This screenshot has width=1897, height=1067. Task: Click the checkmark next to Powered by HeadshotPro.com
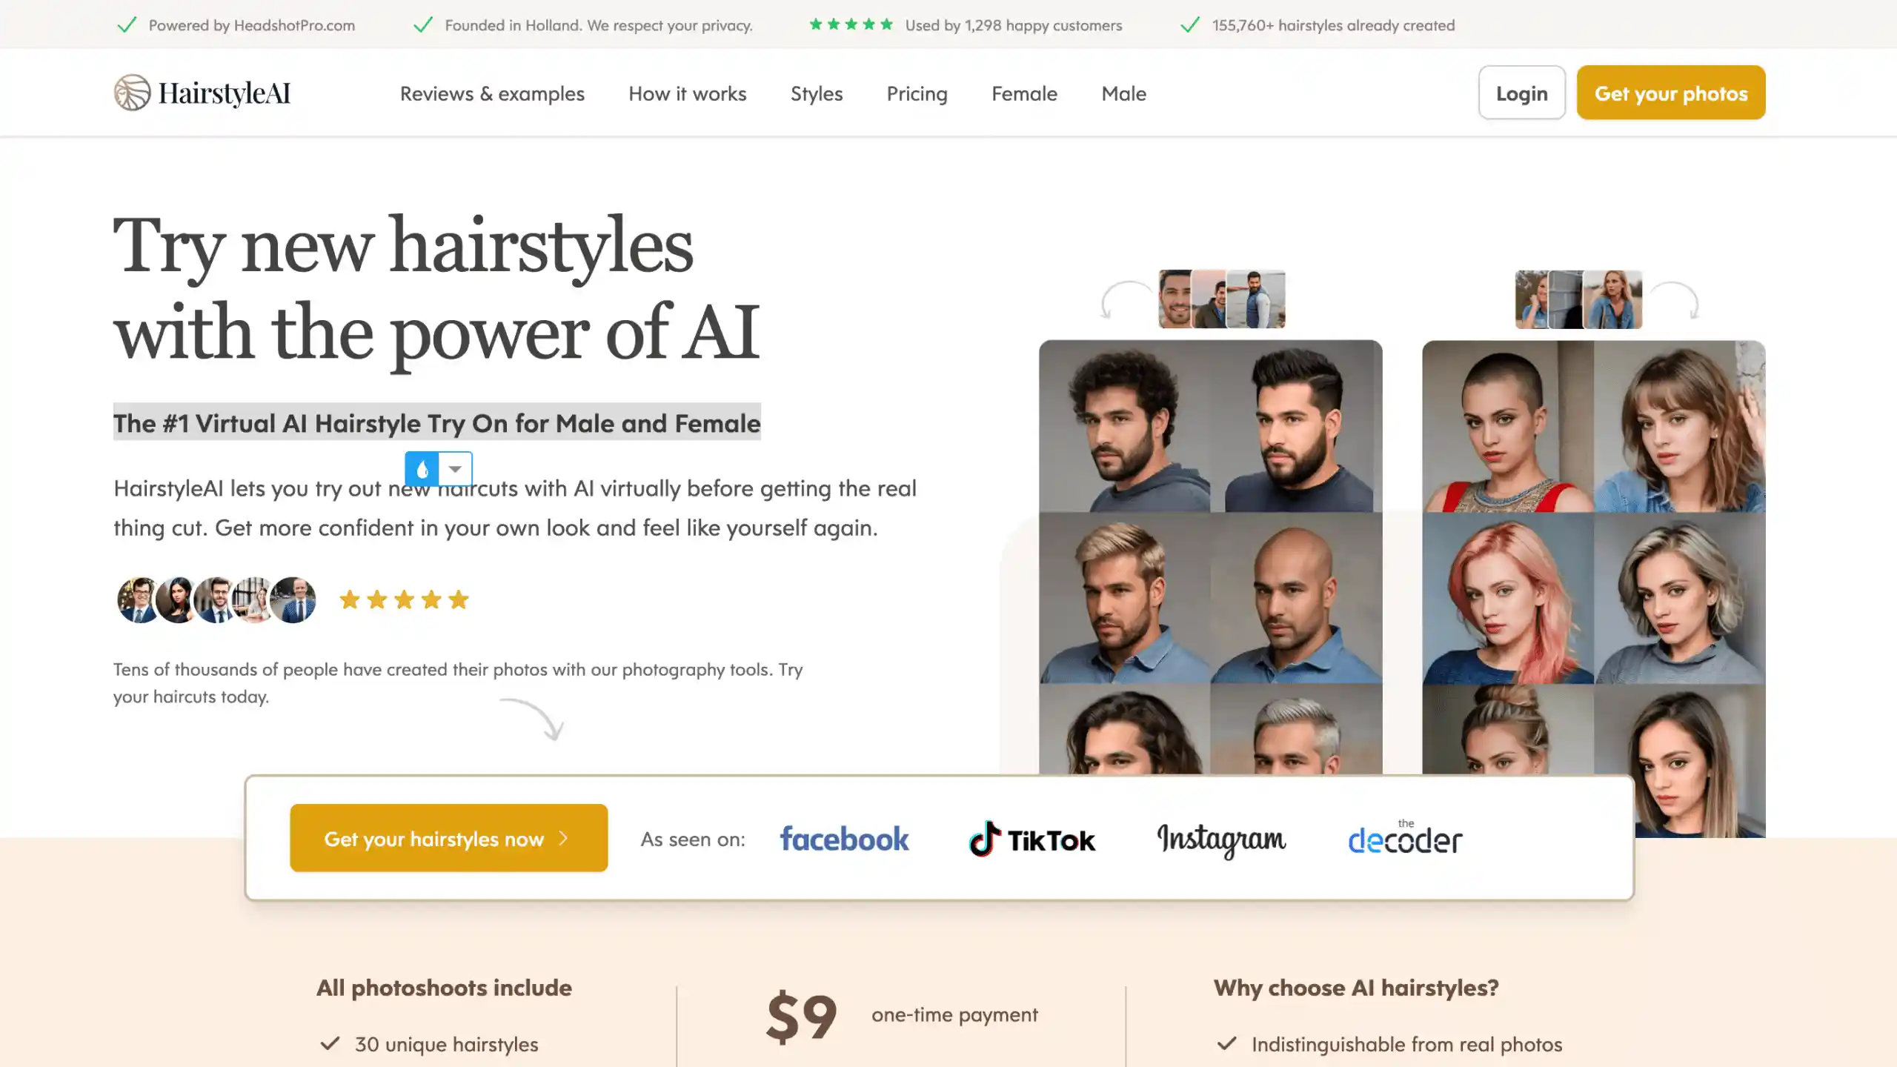click(x=127, y=25)
